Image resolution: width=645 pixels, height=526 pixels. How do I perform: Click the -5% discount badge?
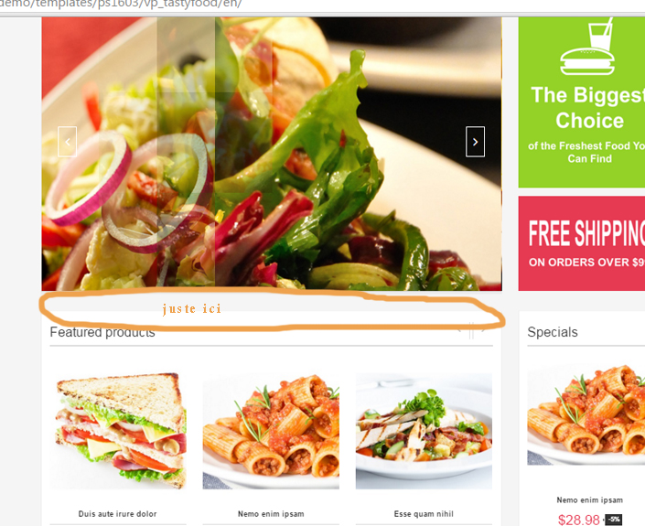[x=614, y=520]
